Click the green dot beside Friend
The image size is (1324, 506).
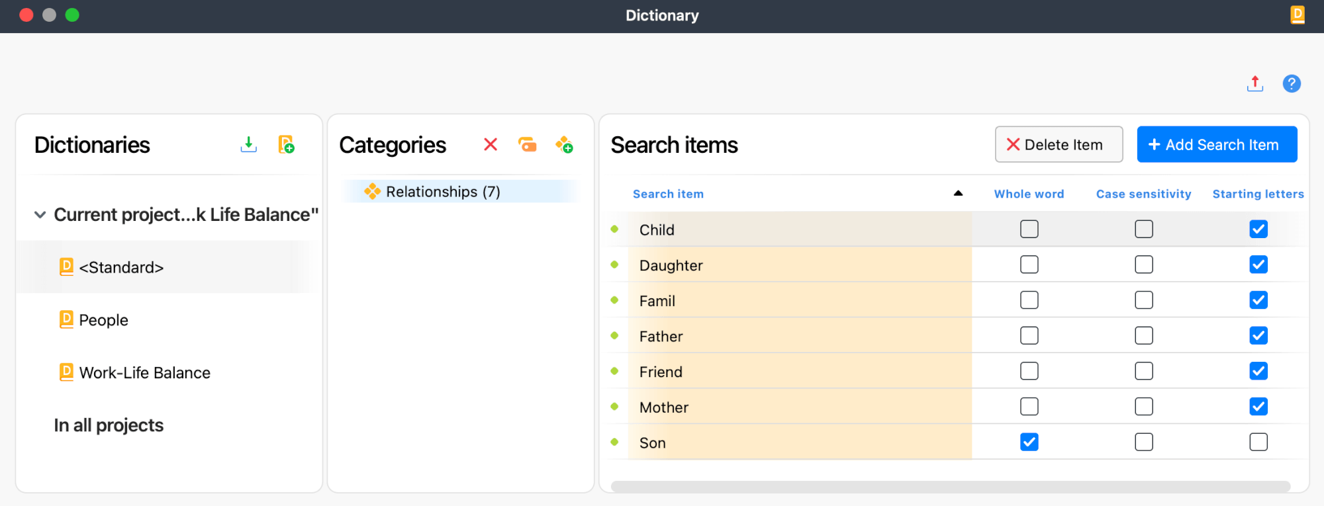pyautogui.click(x=614, y=371)
